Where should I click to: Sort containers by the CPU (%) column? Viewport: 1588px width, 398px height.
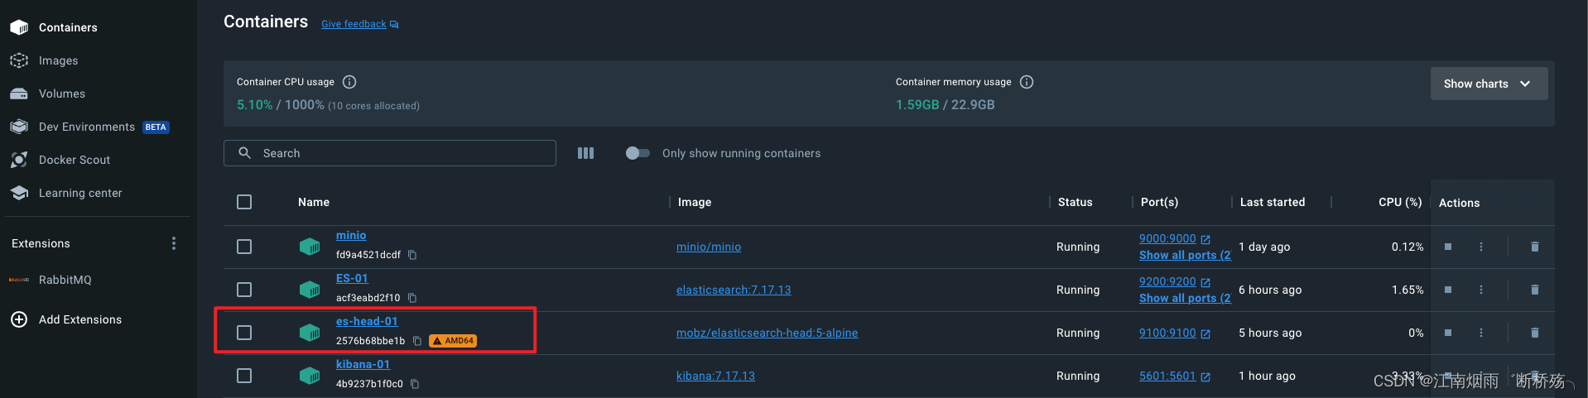click(x=1399, y=202)
